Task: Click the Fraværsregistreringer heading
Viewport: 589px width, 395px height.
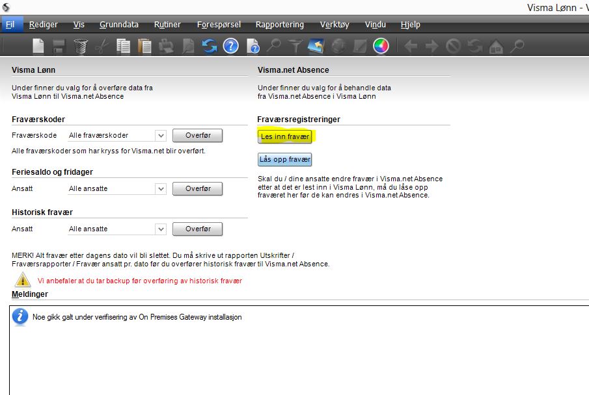Action: click(x=299, y=120)
